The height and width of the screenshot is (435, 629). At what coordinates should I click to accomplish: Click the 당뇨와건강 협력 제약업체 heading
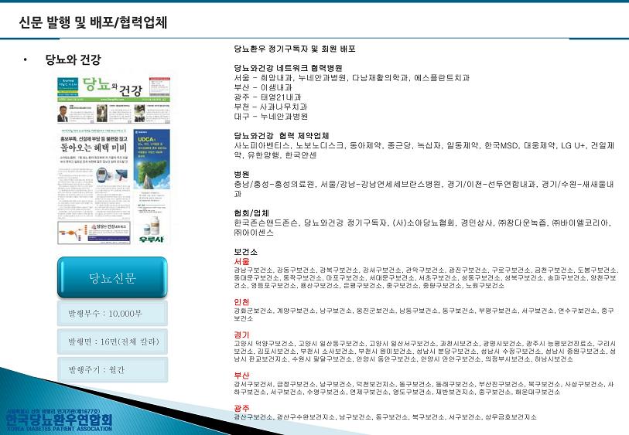click(282, 135)
